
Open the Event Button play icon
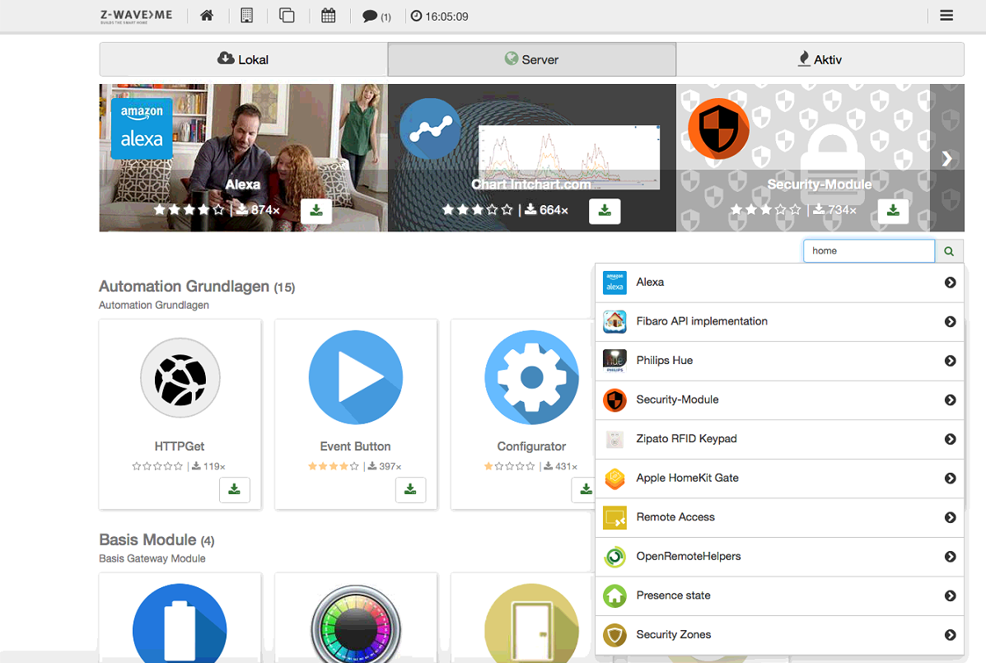coord(356,377)
